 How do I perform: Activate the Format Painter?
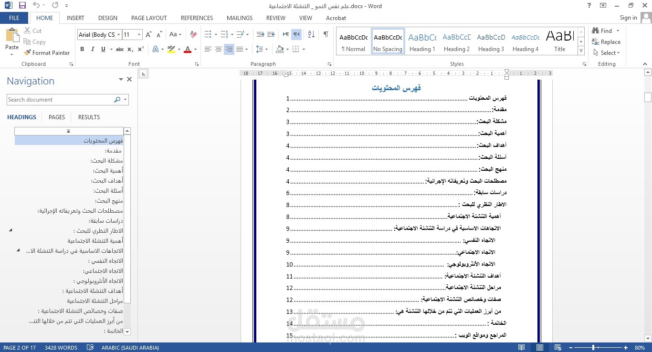tap(47, 52)
